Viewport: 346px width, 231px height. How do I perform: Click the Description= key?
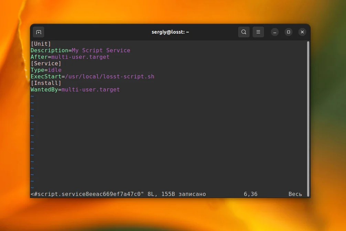(51, 51)
